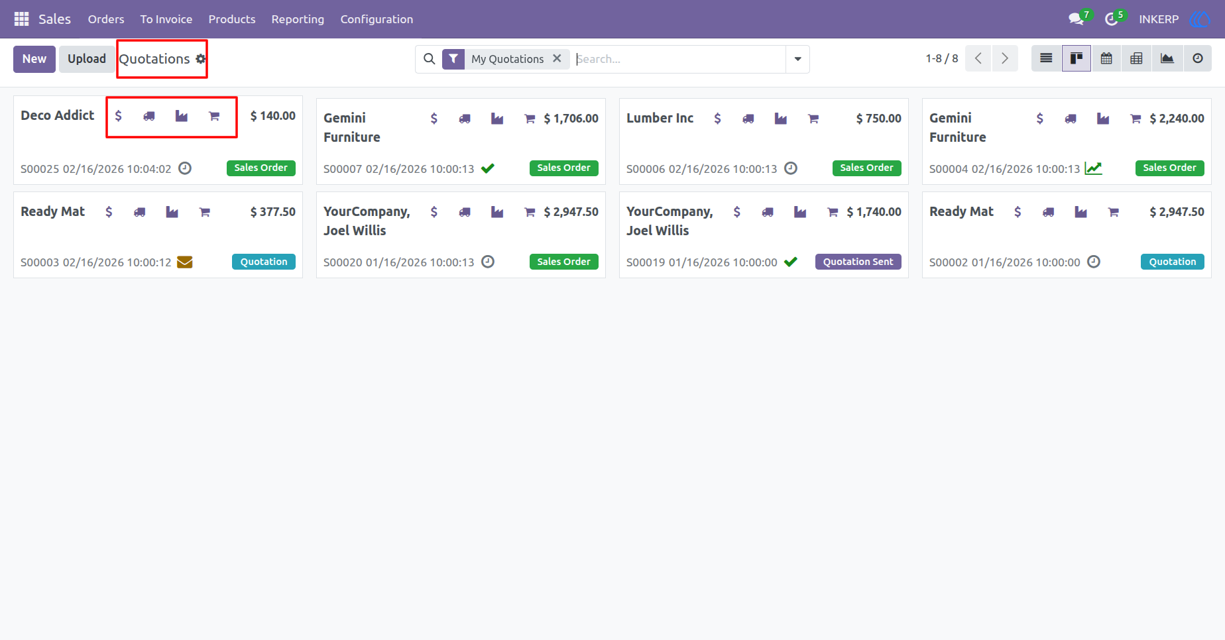Image resolution: width=1225 pixels, height=640 pixels.
Task: Open the Quotations gear settings icon
Action: [x=201, y=59]
